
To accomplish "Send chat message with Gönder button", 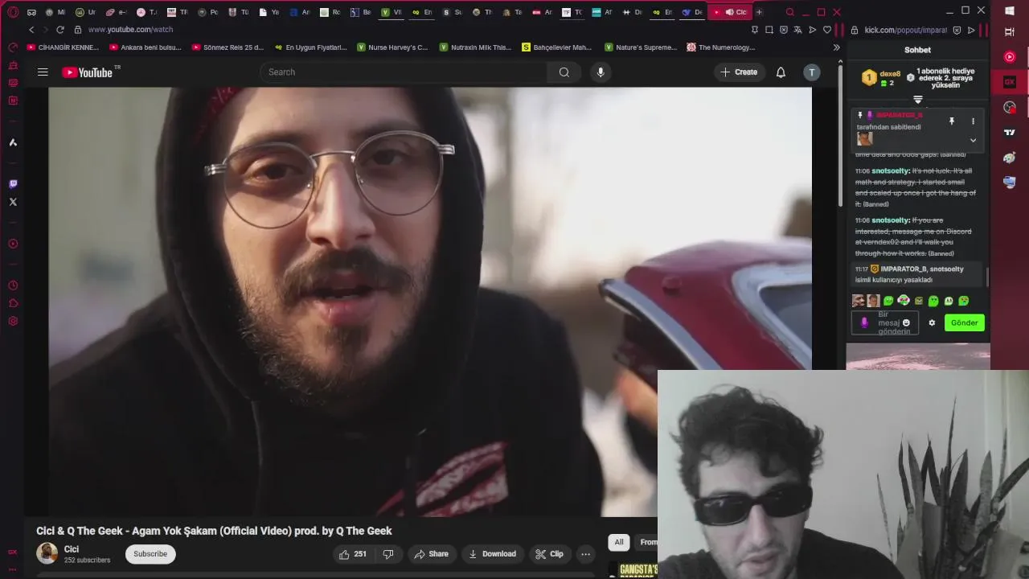I will (x=964, y=322).
